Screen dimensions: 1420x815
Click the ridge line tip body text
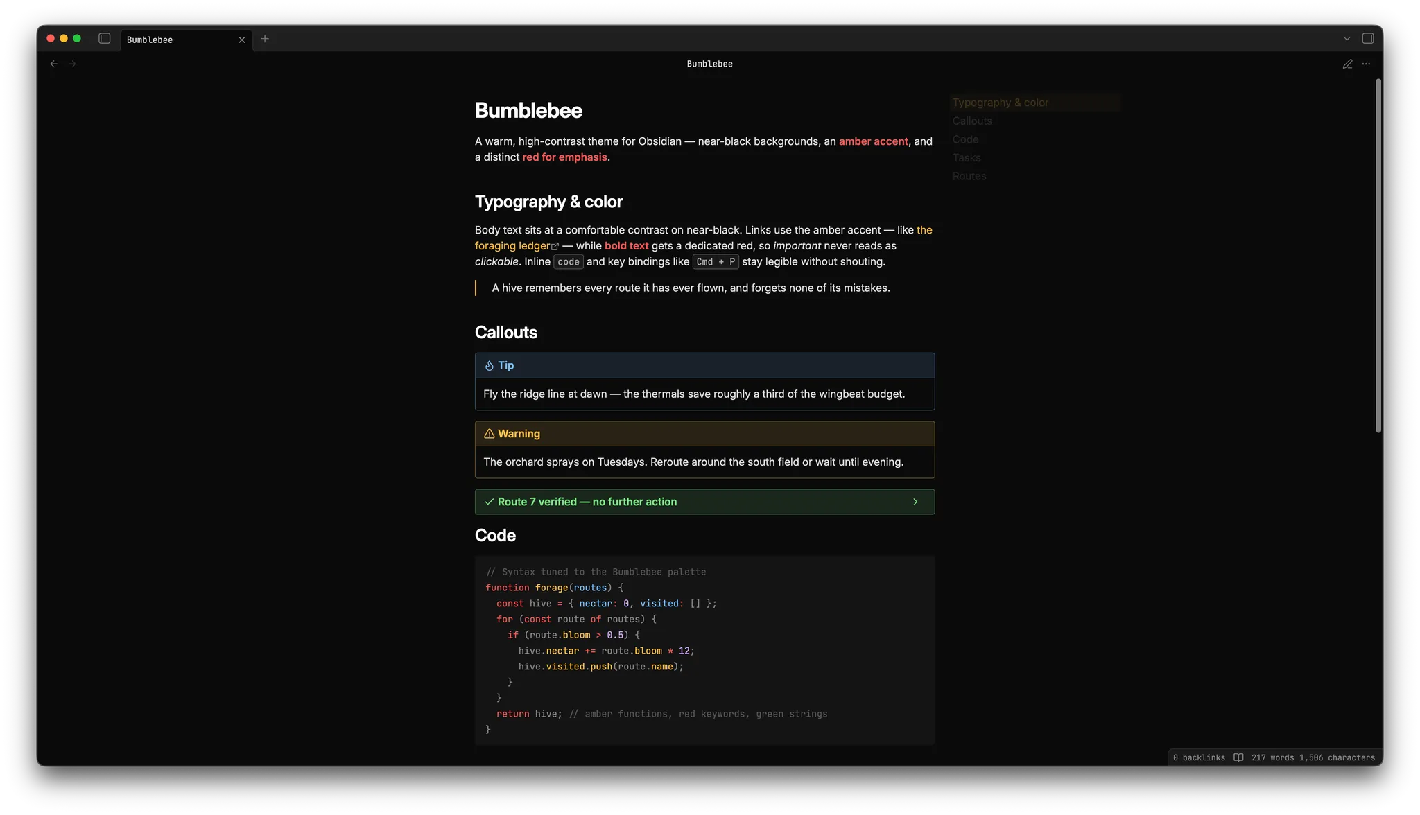click(x=694, y=394)
